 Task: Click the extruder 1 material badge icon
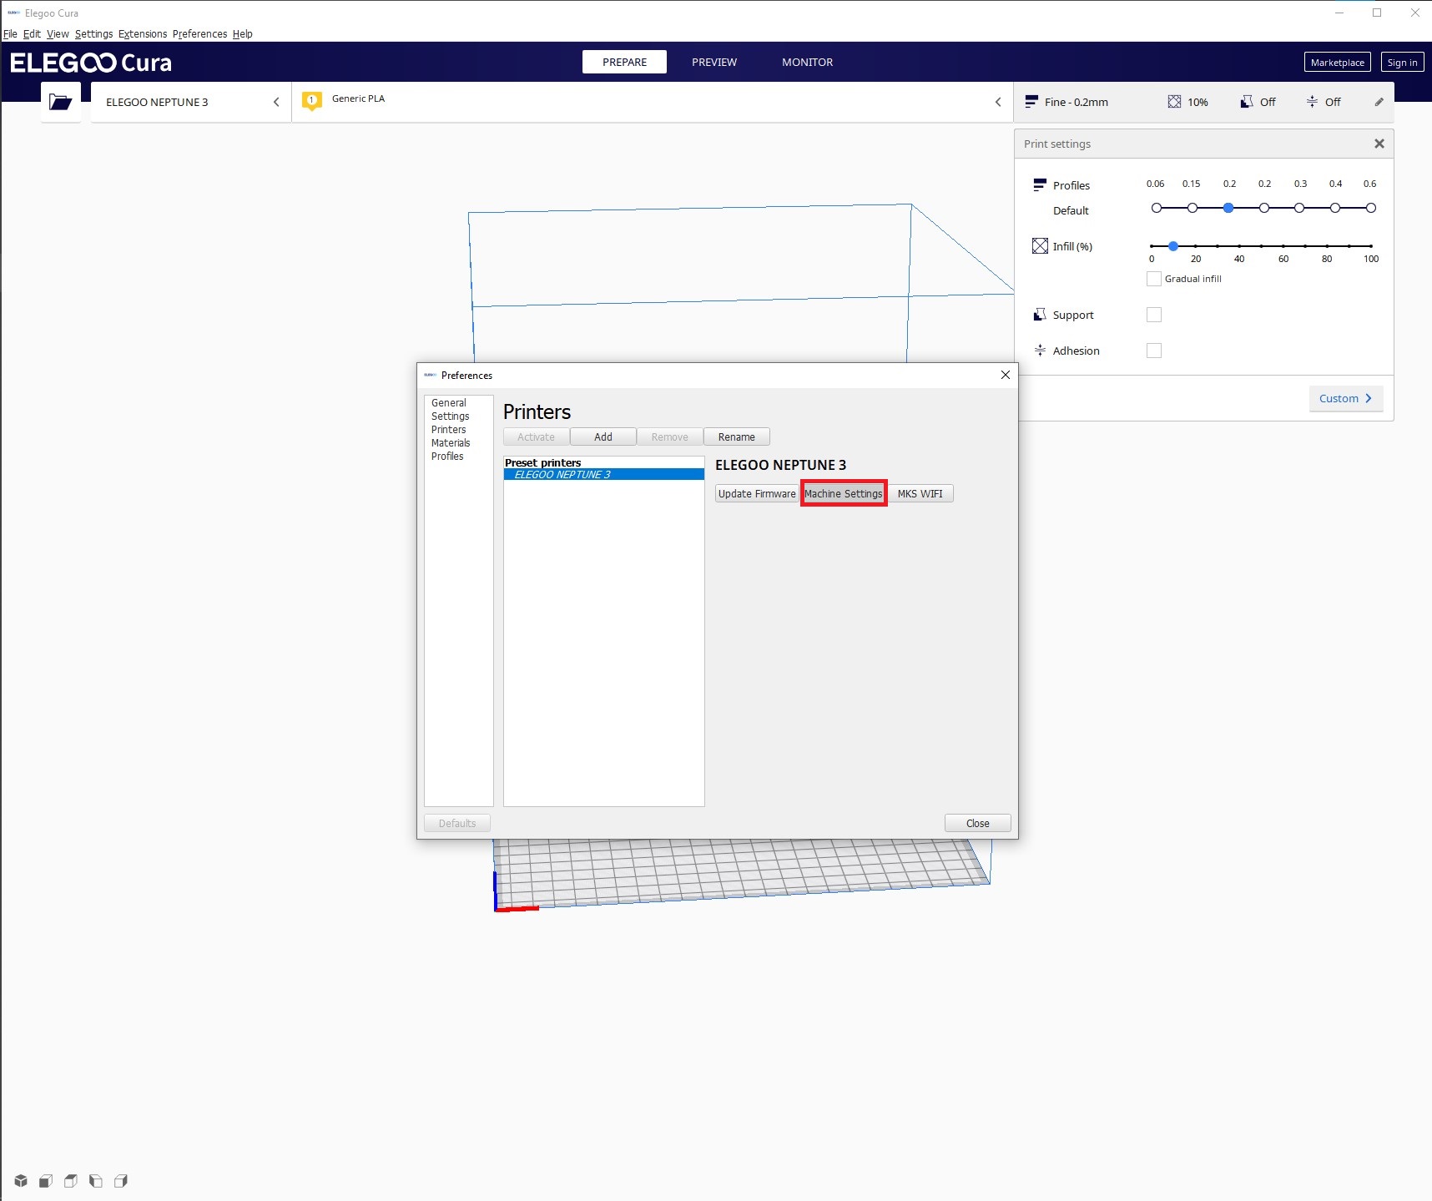[x=312, y=102]
